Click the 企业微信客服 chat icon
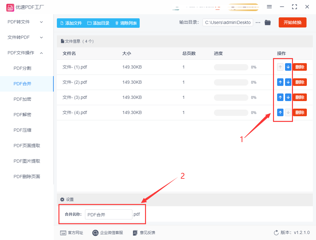The height and width of the screenshot is (240, 316). coord(95,233)
